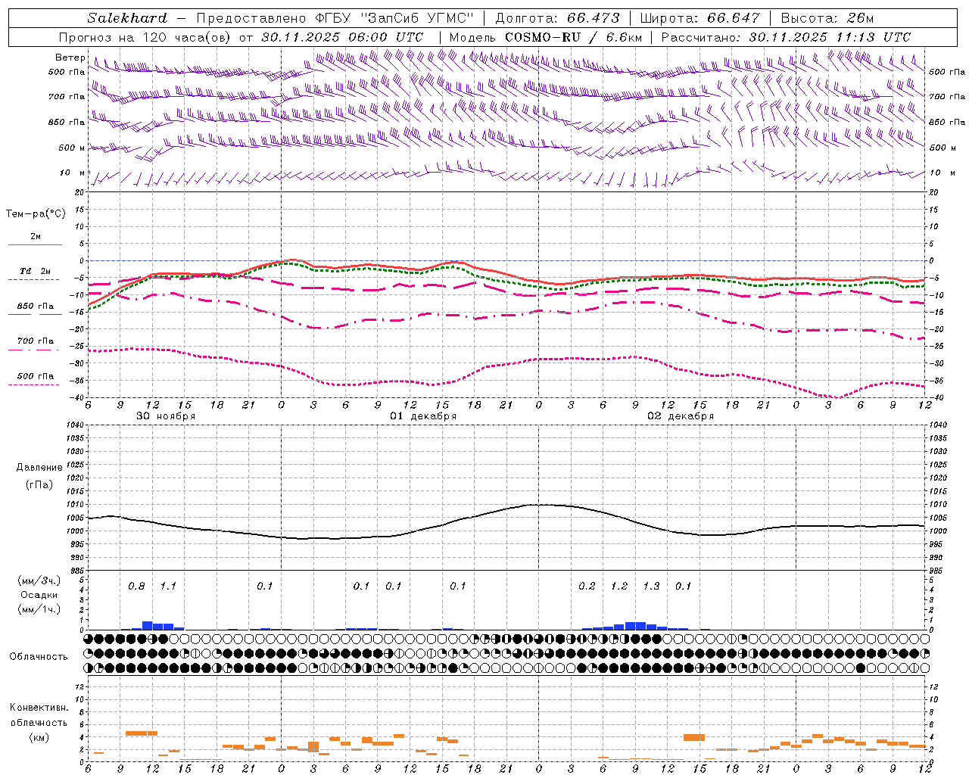Viewport: 969px width, 775px height.
Task: Click the Тем-ра(°C) panel label
Action: pyautogui.click(x=36, y=214)
